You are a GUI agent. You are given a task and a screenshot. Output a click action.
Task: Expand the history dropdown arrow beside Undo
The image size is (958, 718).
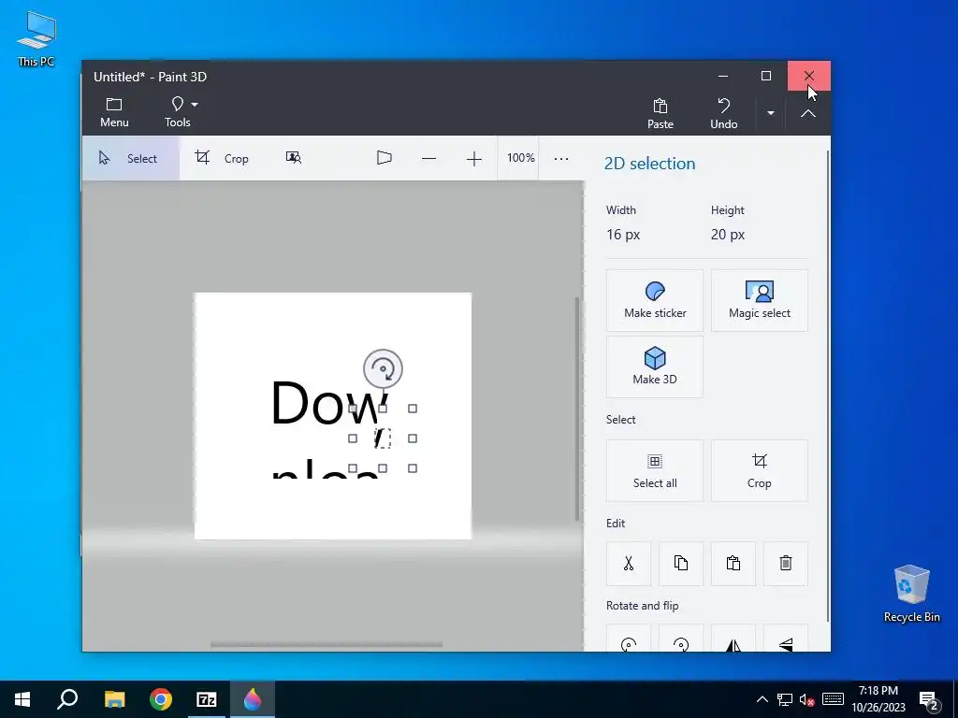click(771, 113)
